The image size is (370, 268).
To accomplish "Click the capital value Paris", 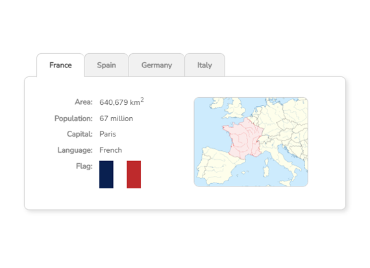I will point(108,134).
